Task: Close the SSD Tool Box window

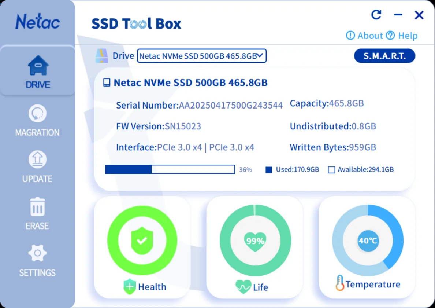Action: click(419, 15)
